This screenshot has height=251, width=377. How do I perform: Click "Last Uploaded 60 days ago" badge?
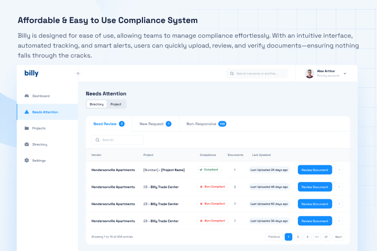coord(269,204)
